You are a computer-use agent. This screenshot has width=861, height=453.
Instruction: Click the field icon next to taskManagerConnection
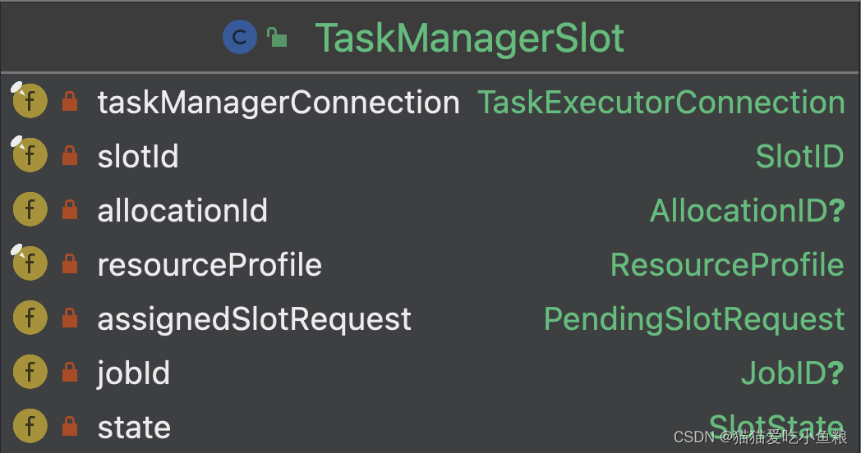click(x=30, y=101)
